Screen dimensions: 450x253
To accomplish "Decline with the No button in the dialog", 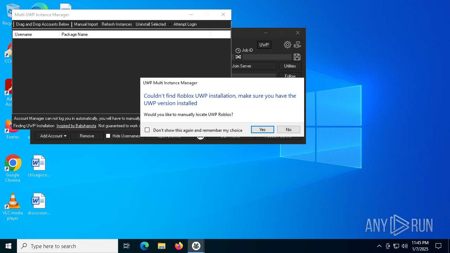I will click(289, 130).
